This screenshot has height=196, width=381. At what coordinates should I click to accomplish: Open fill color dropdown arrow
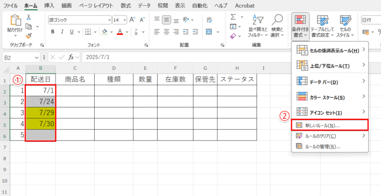pyautogui.click(x=112, y=32)
